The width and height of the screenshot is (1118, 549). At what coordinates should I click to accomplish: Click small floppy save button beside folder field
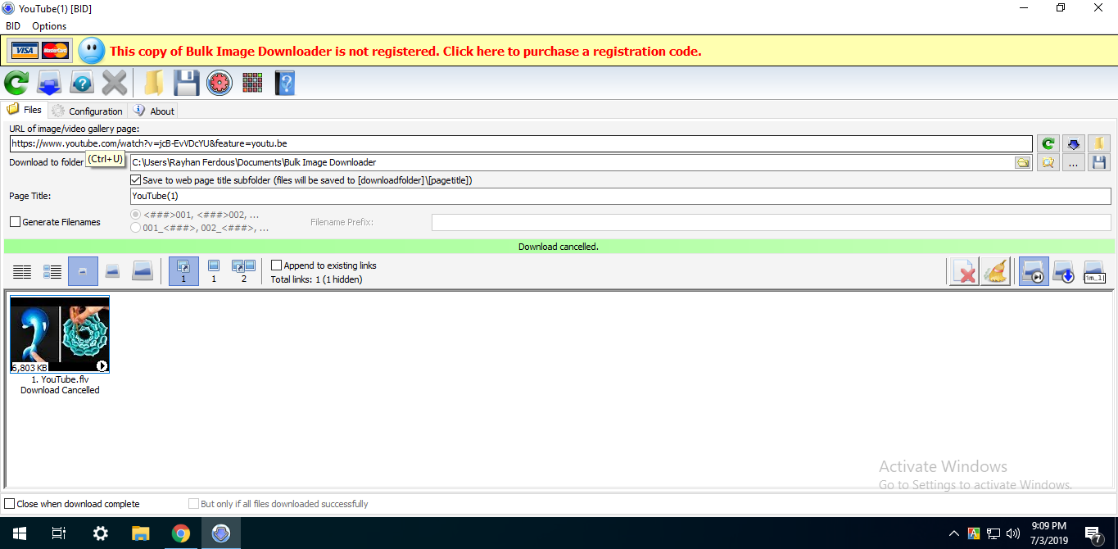pos(1099,162)
